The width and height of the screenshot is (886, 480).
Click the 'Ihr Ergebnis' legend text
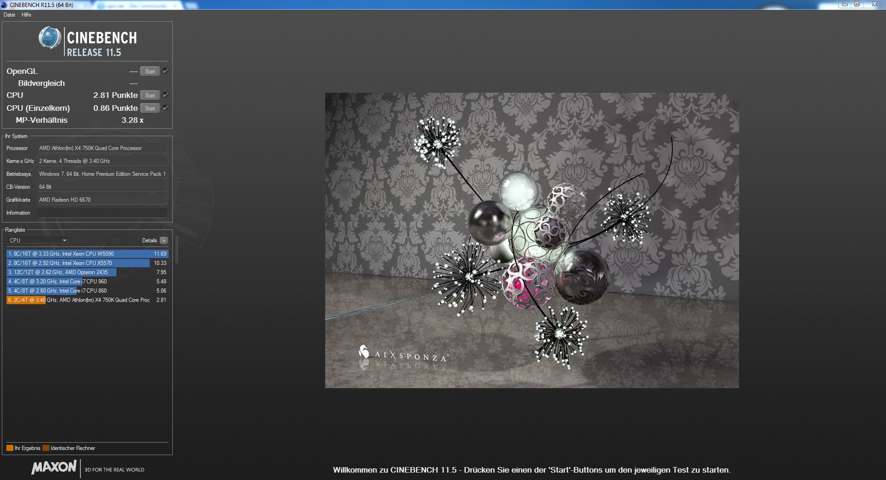click(x=28, y=448)
